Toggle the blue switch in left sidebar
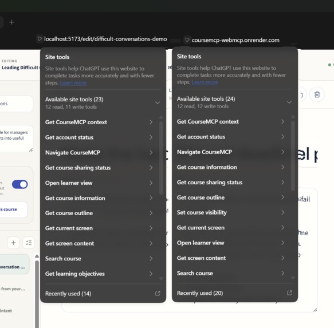334x328 pixels. [x=20, y=184]
